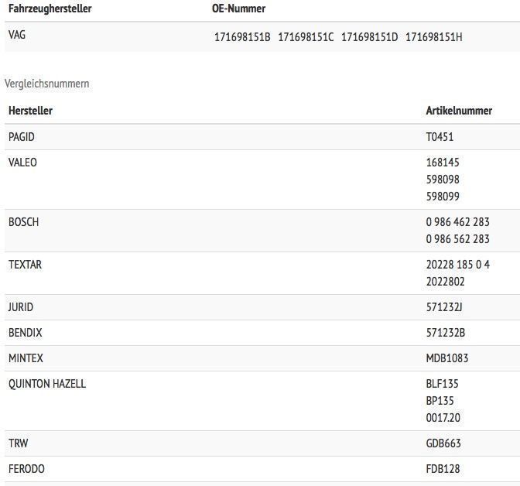Select VALEO article number 168145

tap(443, 163)
